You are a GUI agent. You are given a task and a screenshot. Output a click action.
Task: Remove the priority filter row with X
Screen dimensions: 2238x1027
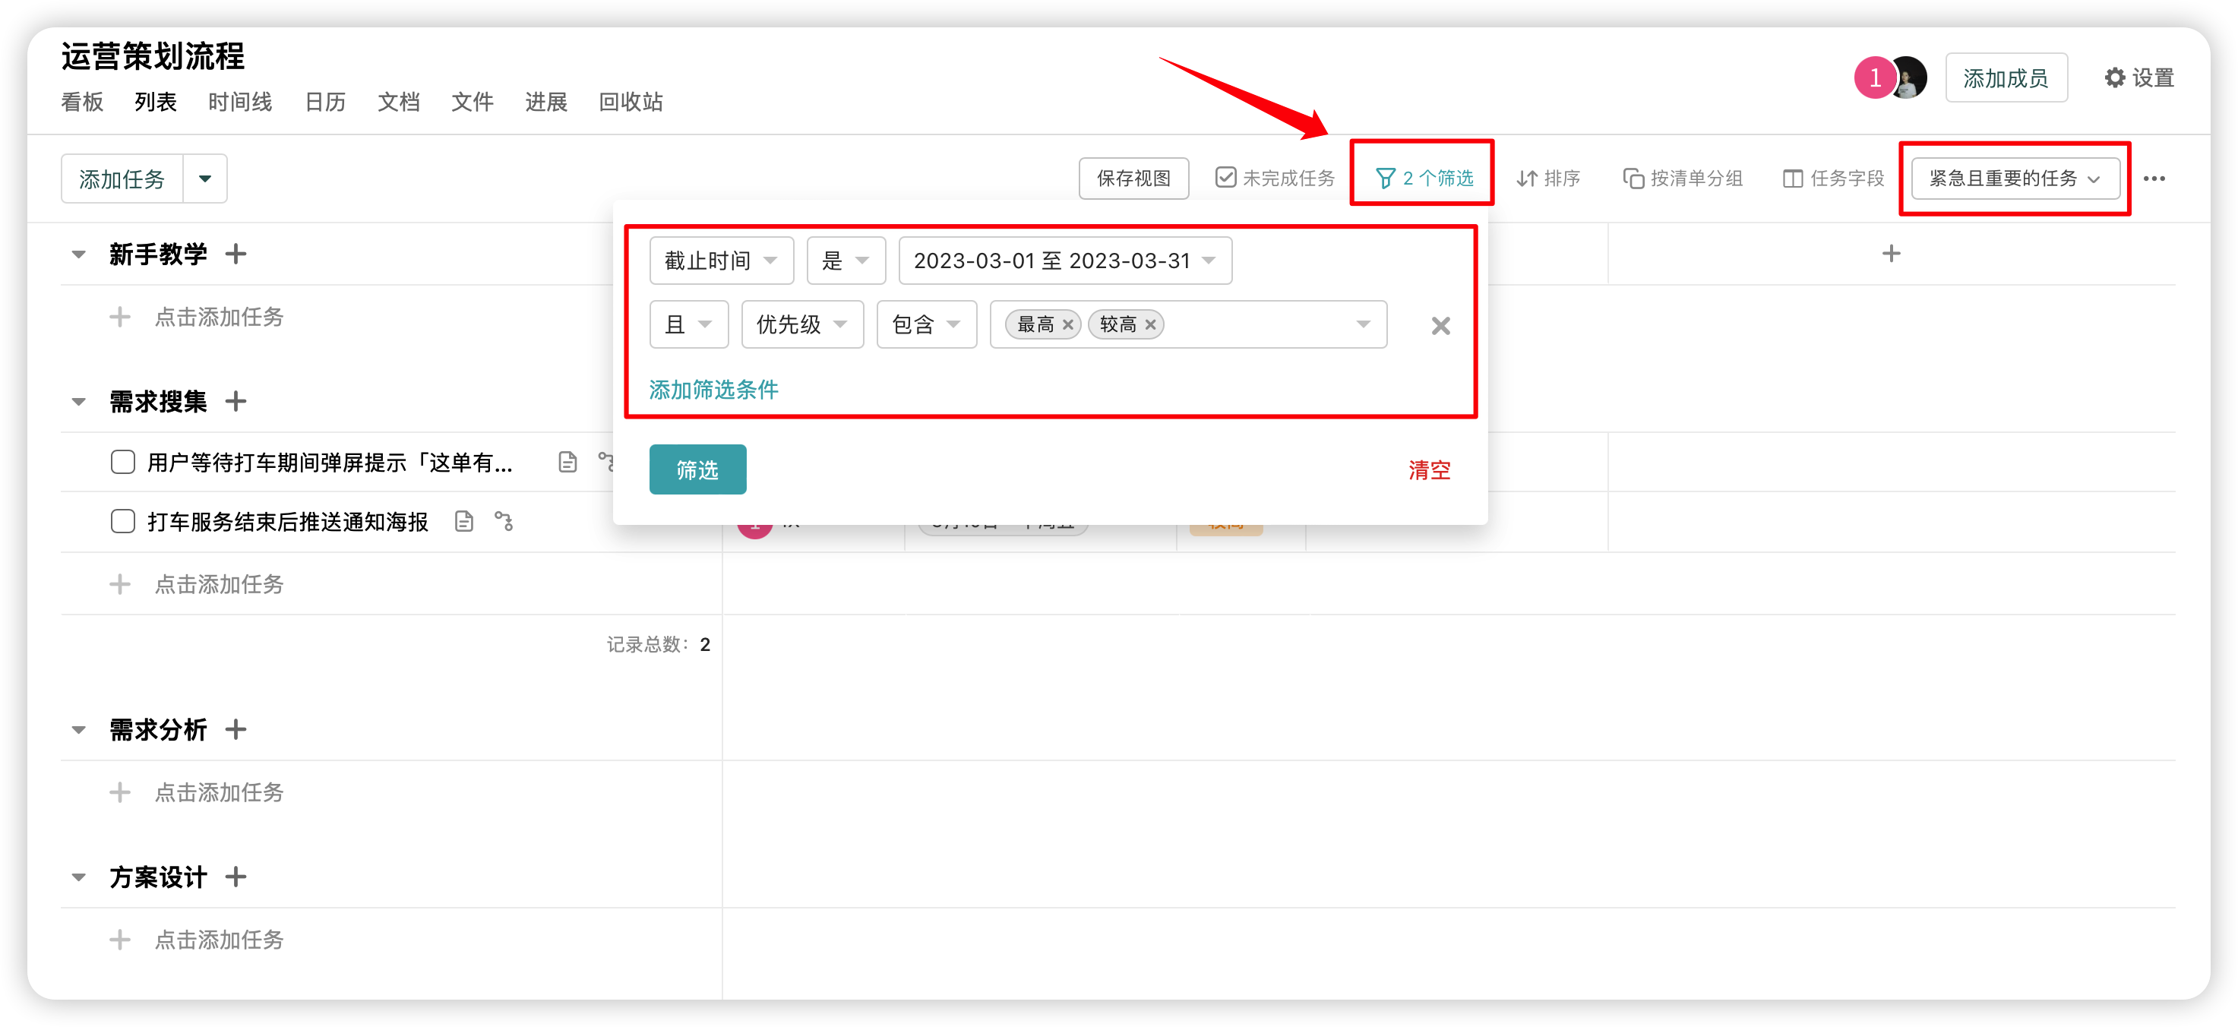click(1440, 325)
